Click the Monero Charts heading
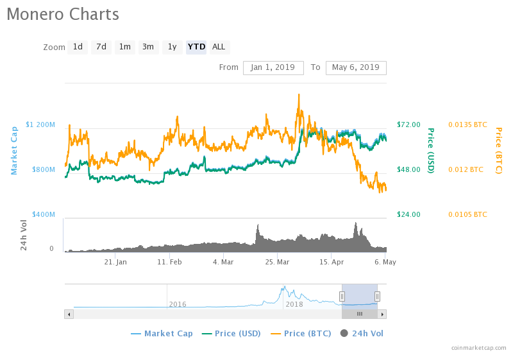513x353 pixels. coord(63,14)
